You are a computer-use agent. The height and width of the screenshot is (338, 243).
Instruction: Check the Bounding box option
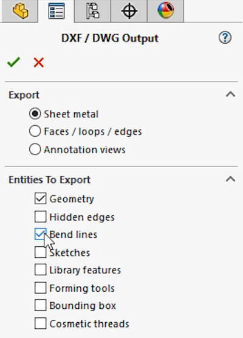40,305
